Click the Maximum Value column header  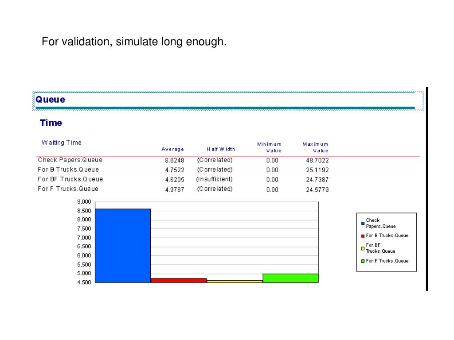coord(316,147)
